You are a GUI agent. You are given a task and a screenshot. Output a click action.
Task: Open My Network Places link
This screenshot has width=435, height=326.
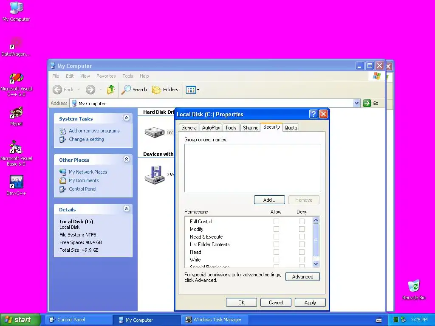coord(88,172)
